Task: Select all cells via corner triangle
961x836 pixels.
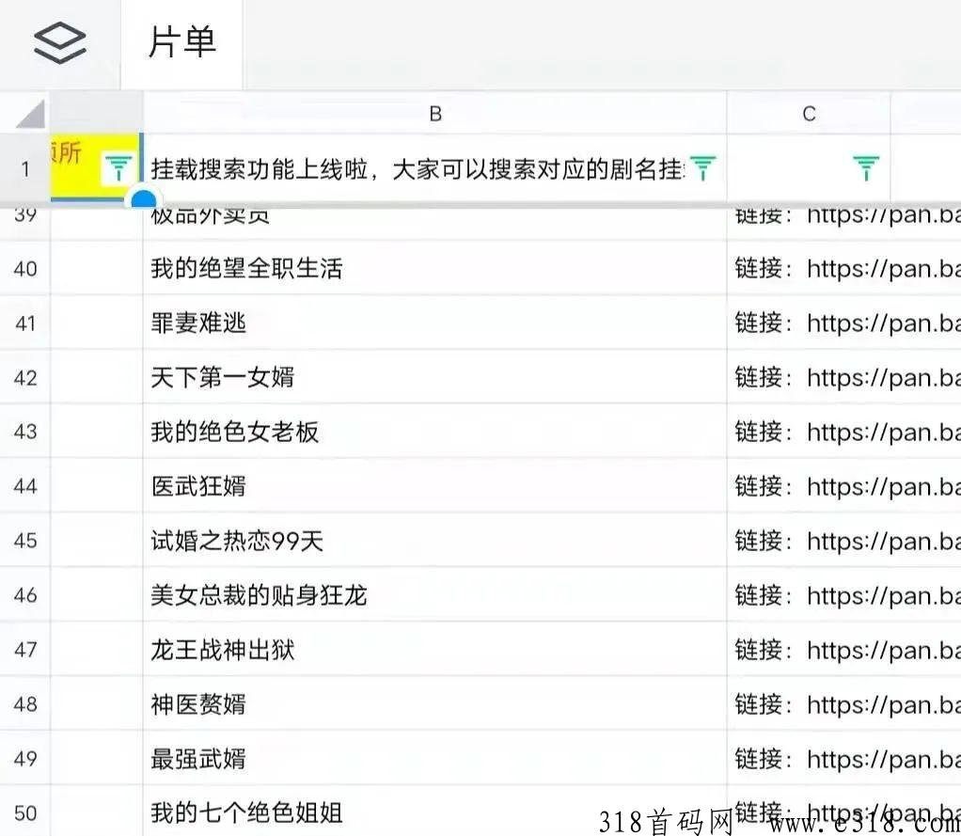Action: pyautogui.click(x=30, y=114)
